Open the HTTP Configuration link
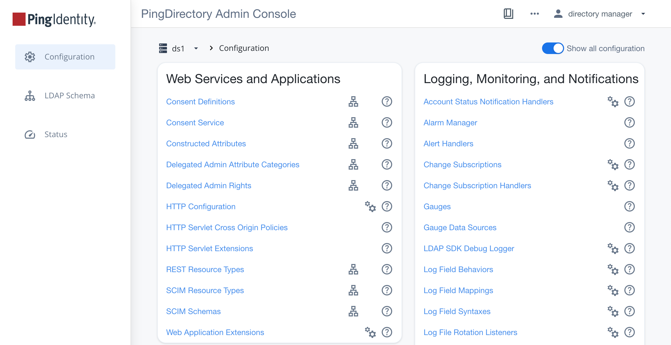The image size is (671, 345). [201, 207]
